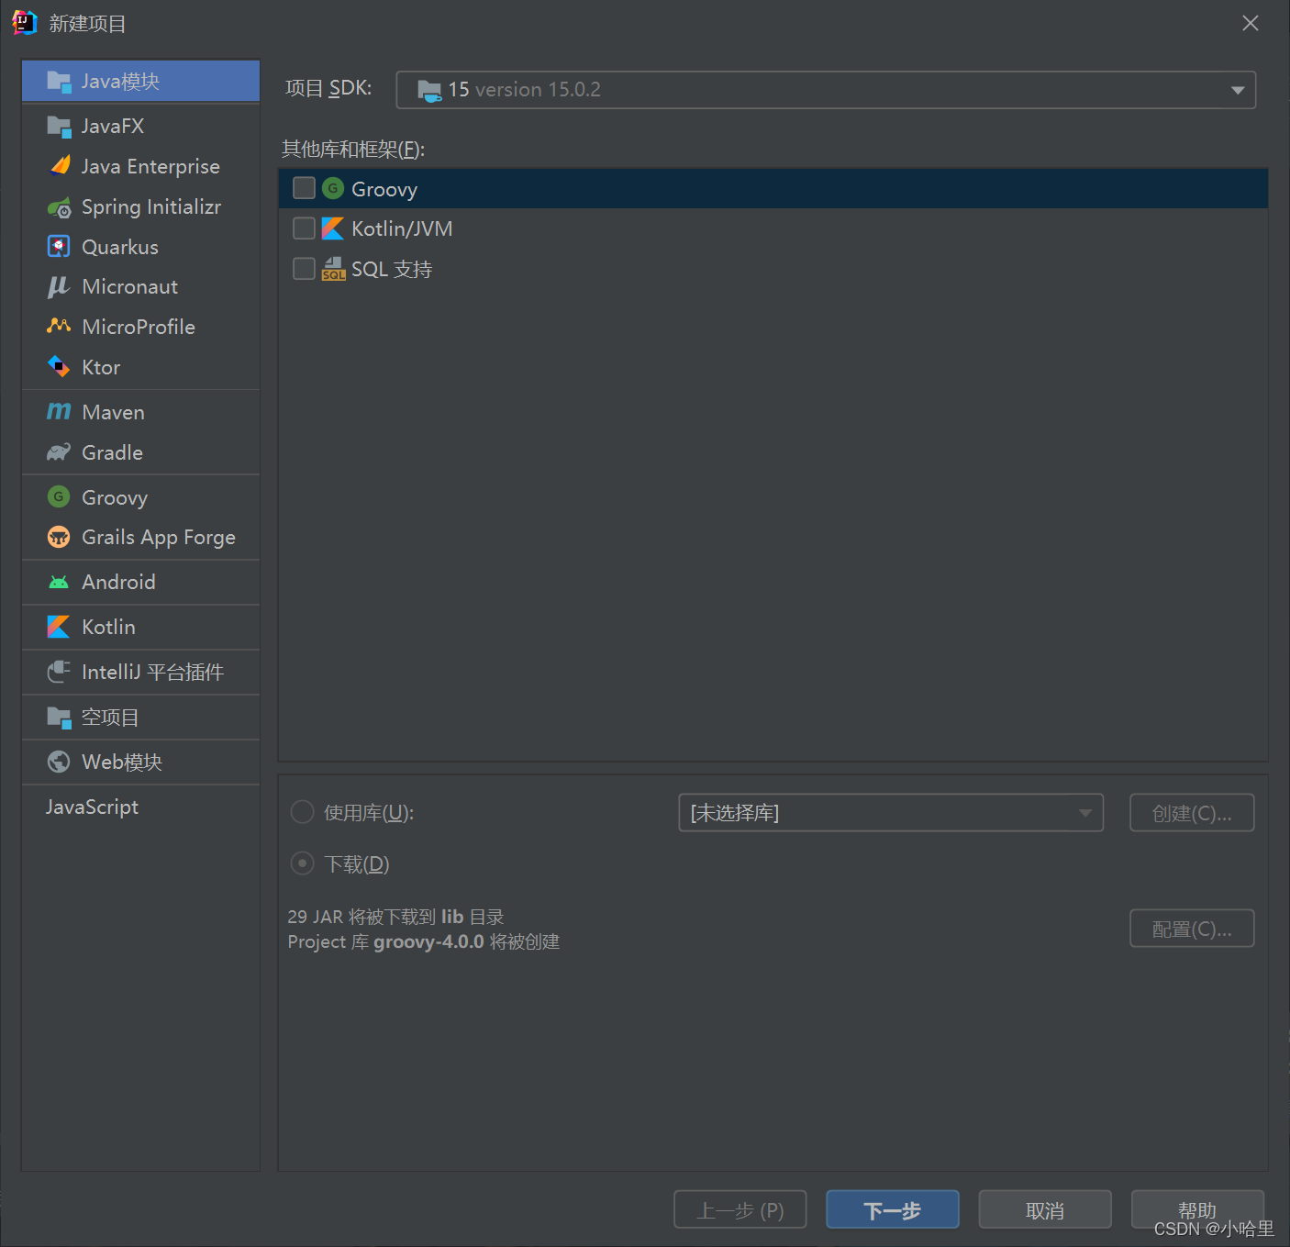Click the Web模块 globe icon
The width and height of the screenshot is (1290, 1247).
click(59, 762)
